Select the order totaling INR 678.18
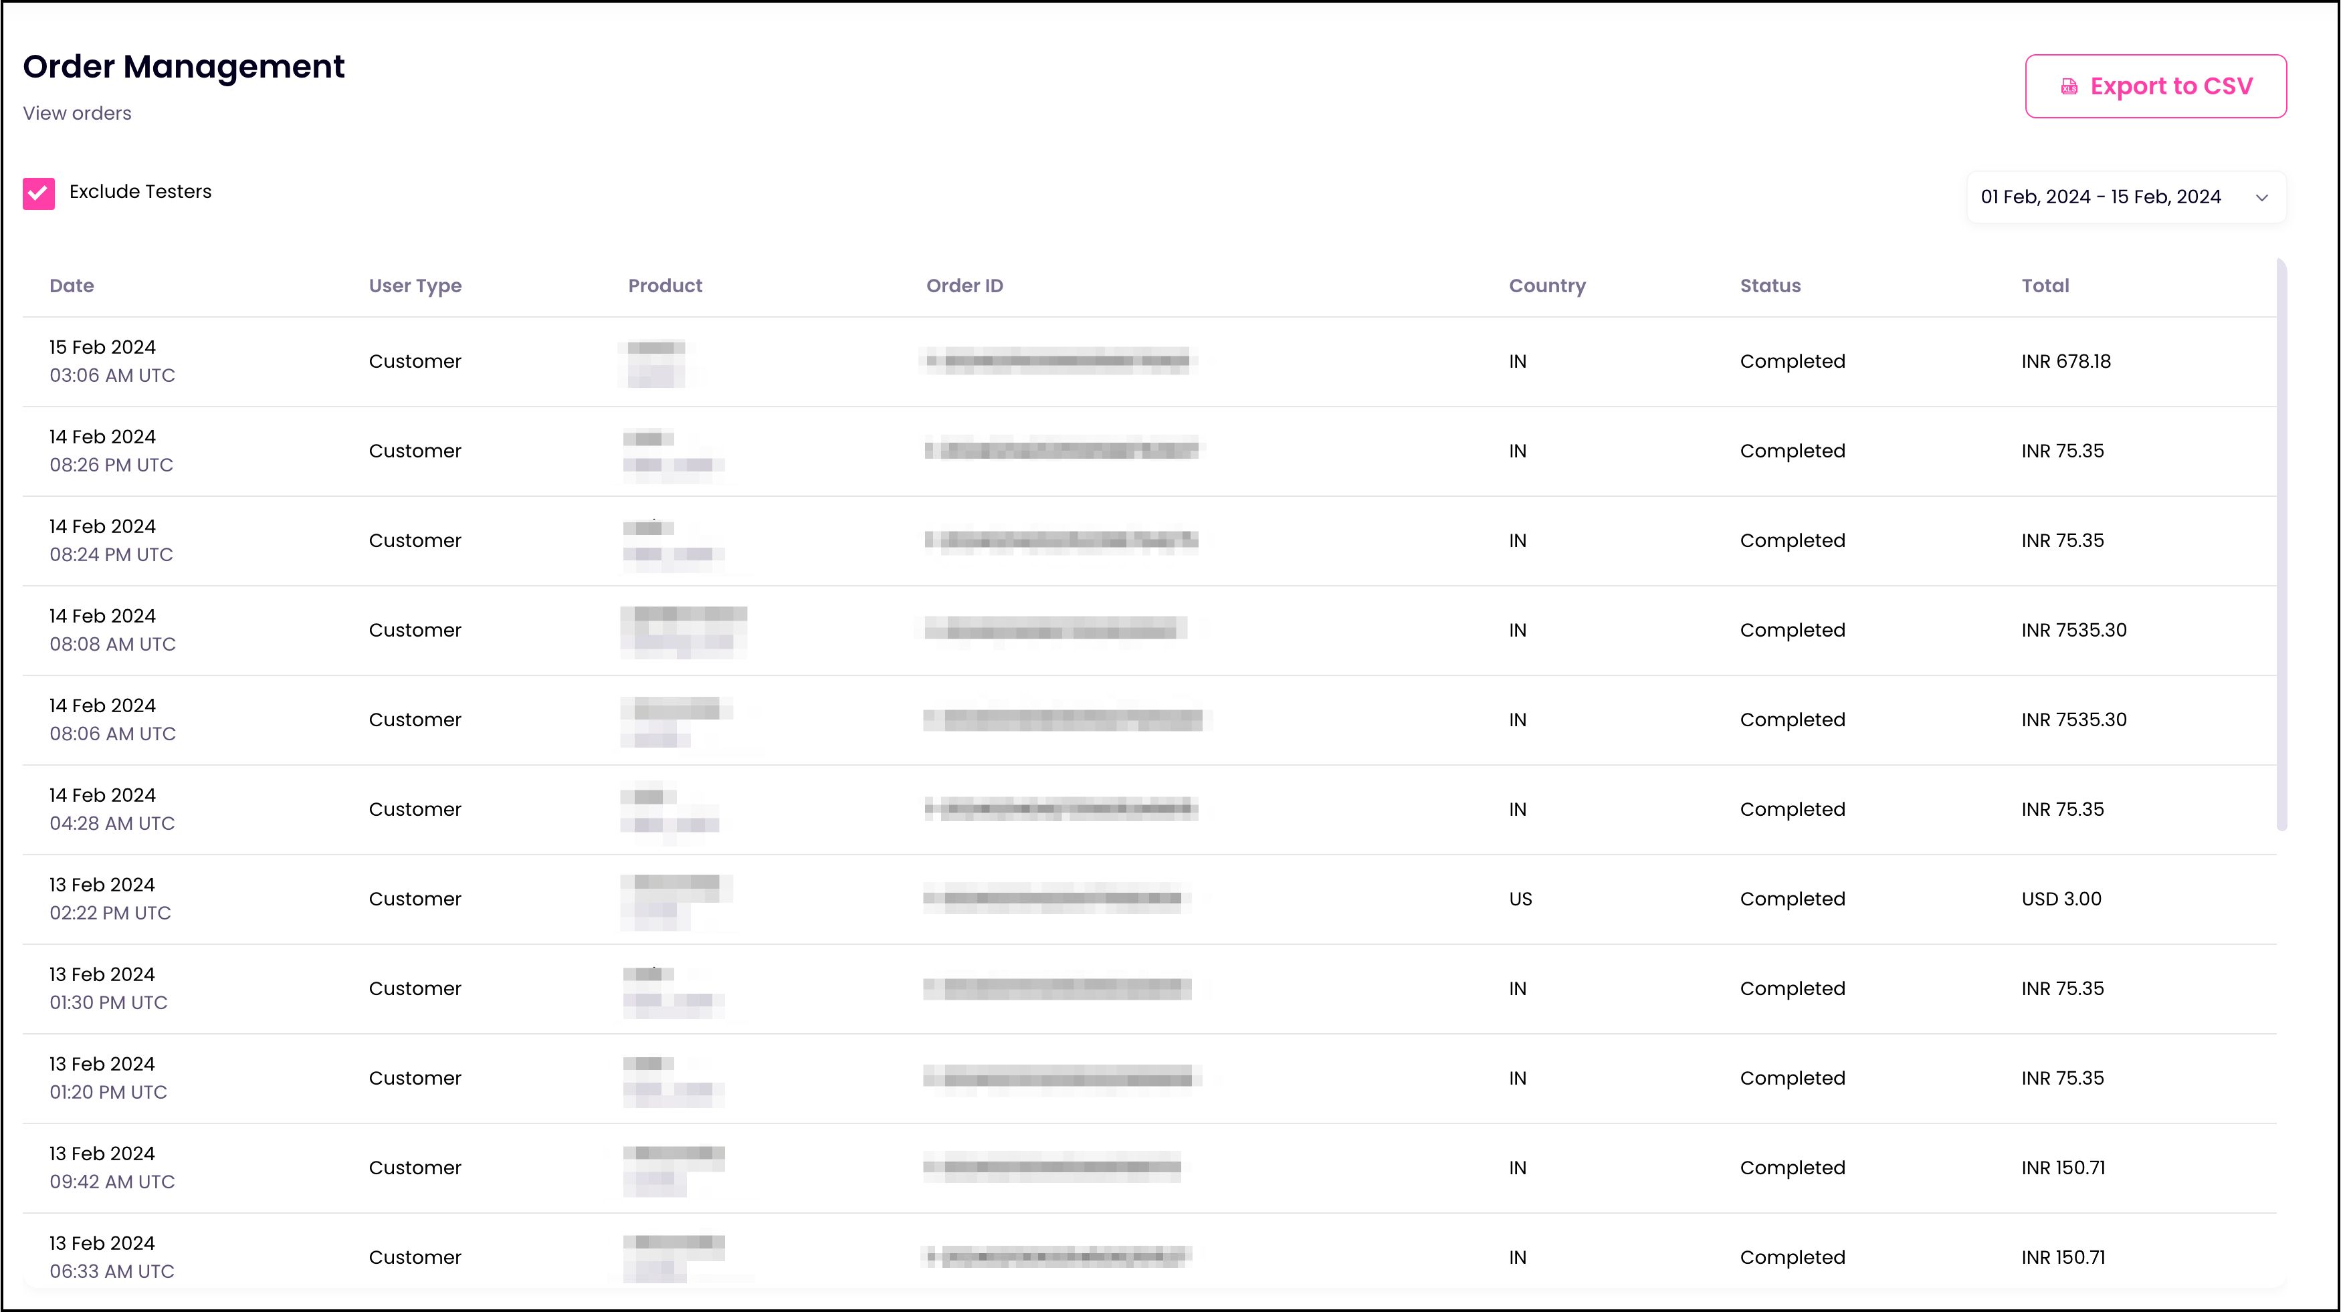2341x1312 pixels. click(2065, 360)
